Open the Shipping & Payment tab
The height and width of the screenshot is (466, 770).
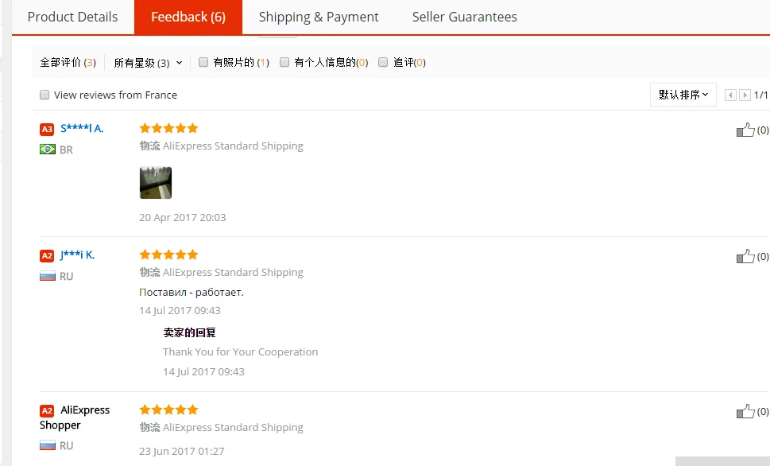point(319,17)
